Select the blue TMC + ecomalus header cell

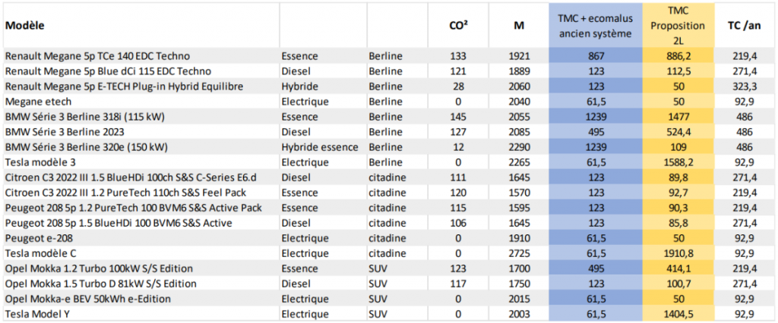(x=595, y=26)
